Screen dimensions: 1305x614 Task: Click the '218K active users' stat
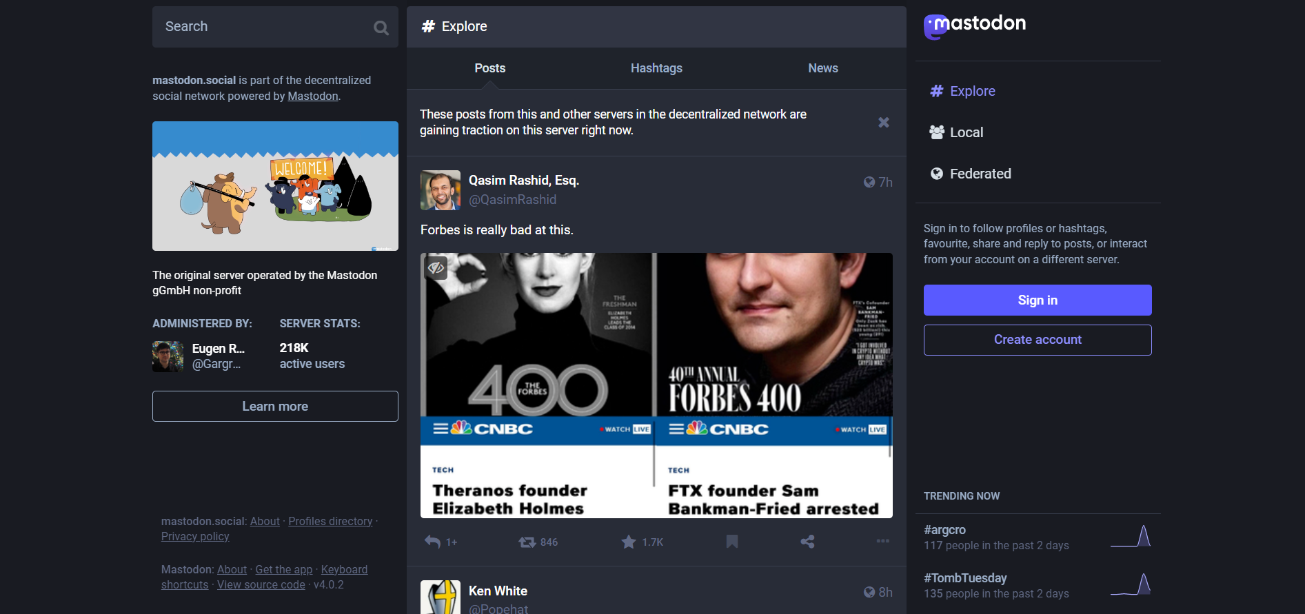(312, 356)
